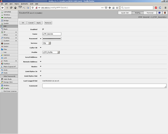Click Undo in the sidebar

tap(9, 70)
